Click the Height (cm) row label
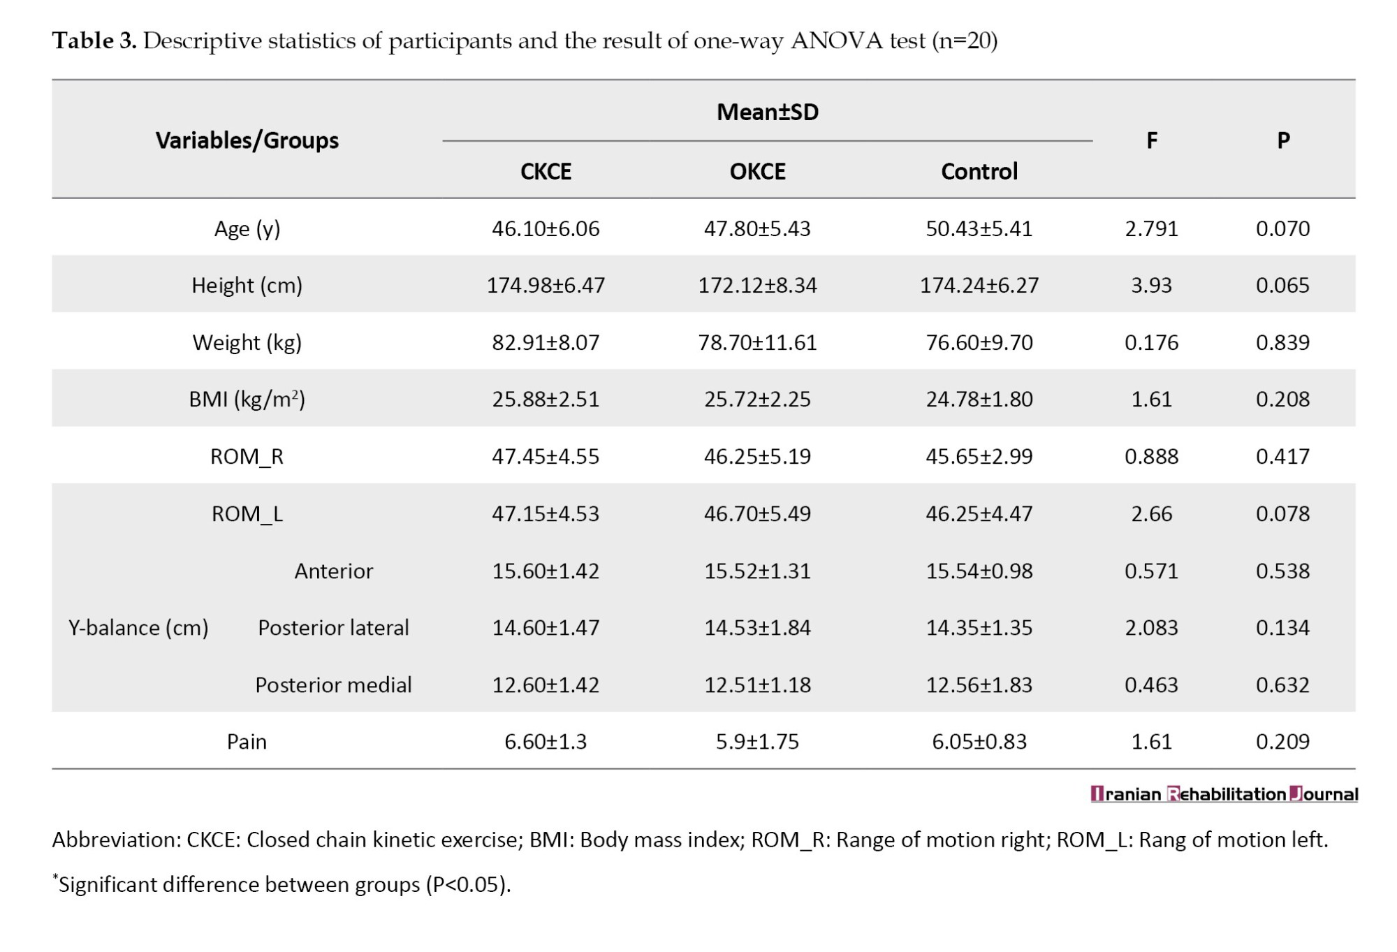1397x952 pixels. pyautogui.click(x=247, y=286)
